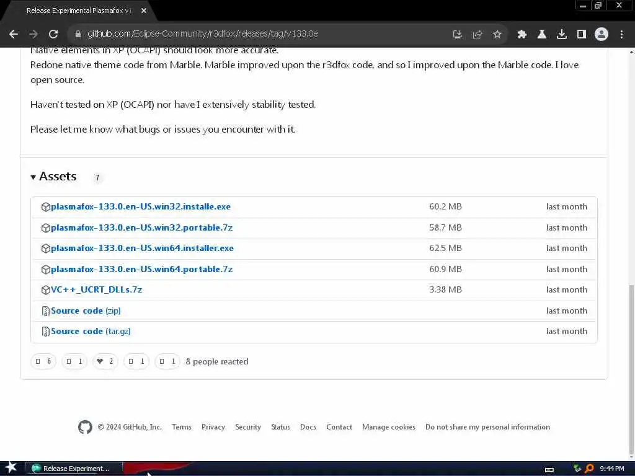The height and width of the screenshot is (476, 635).
Task: Click package icon beside VC++_UCRT_DLLs.7z
Action: [x=45, y=290]
